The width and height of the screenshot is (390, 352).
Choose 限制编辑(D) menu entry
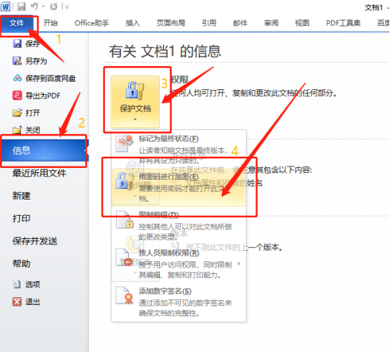(x=179, y=226)
